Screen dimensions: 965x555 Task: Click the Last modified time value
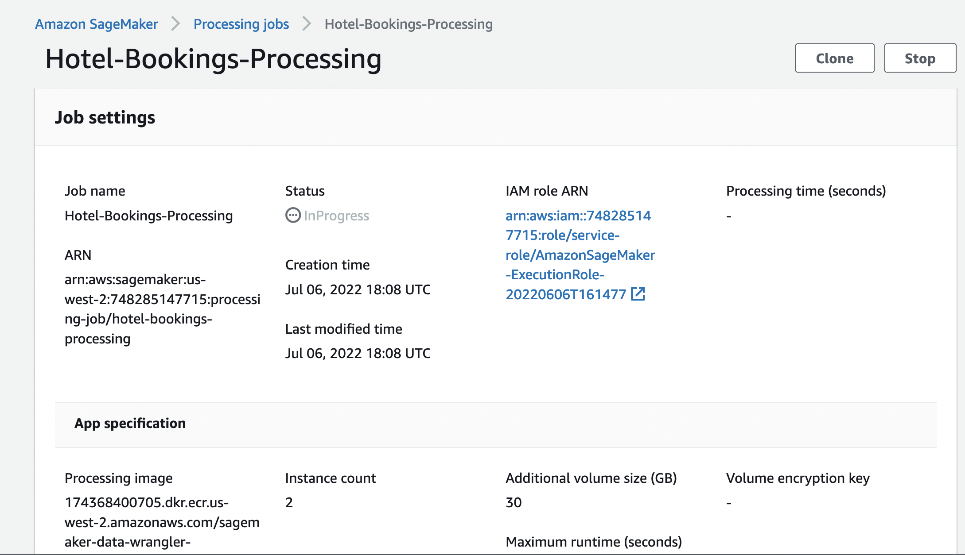[358, 353]
